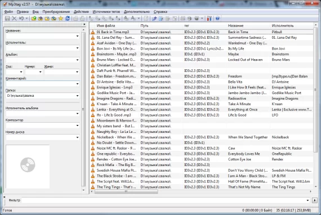The image size is (321, 215).
Task: Click the Save tag floppy disk icon
Action: coord(7,19)
